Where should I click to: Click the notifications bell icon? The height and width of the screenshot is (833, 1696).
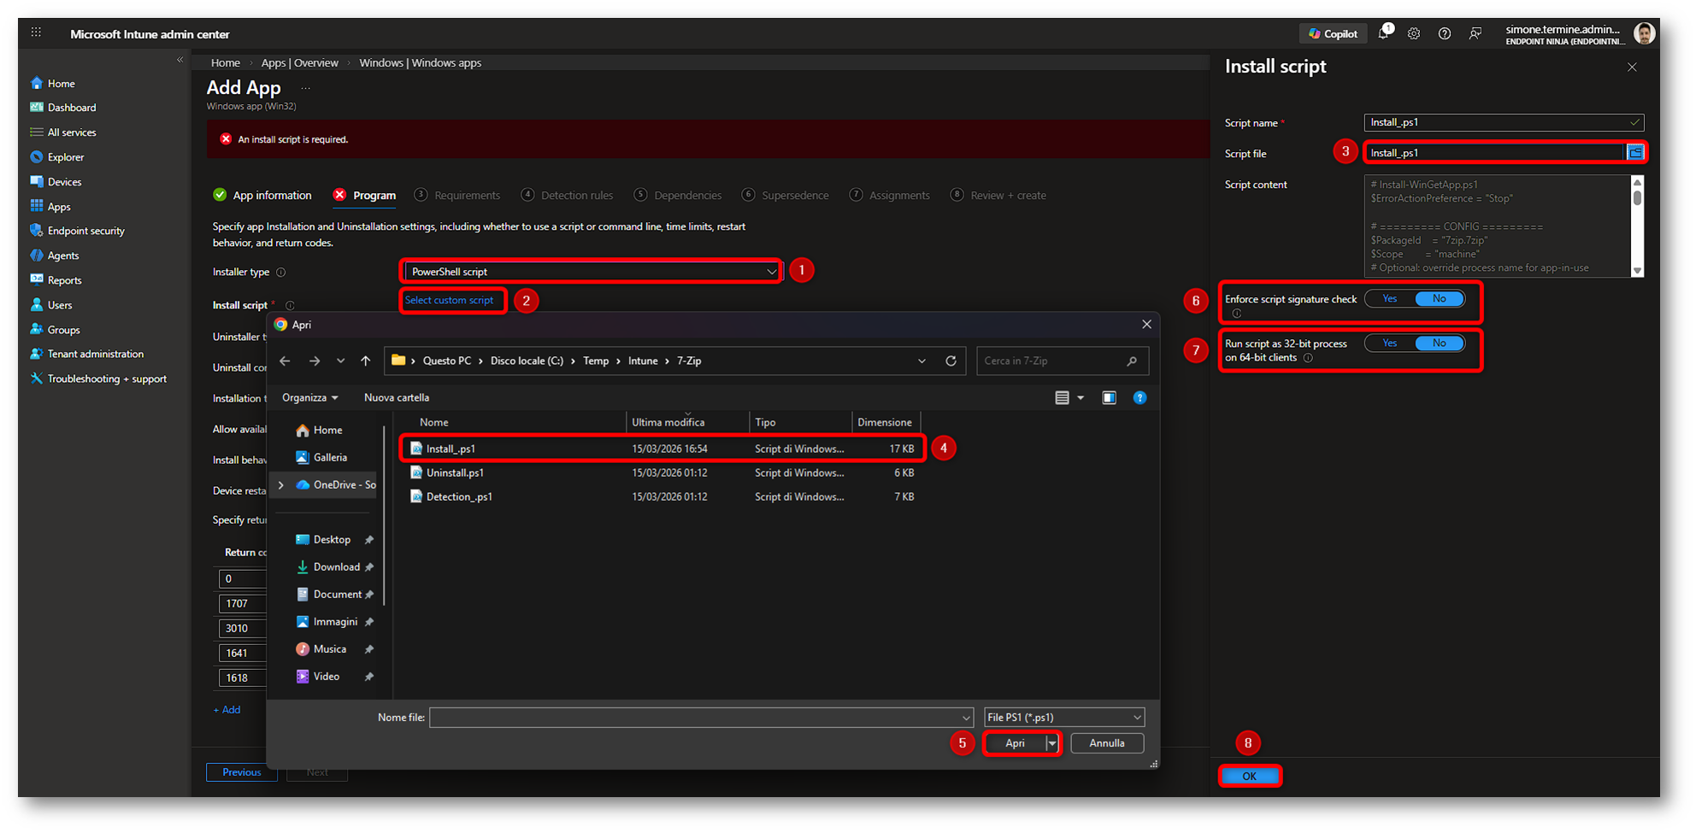(1383, 34)
